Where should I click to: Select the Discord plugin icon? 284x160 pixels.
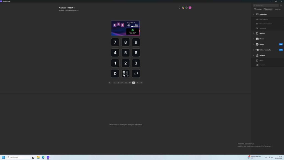coord(257,39)
